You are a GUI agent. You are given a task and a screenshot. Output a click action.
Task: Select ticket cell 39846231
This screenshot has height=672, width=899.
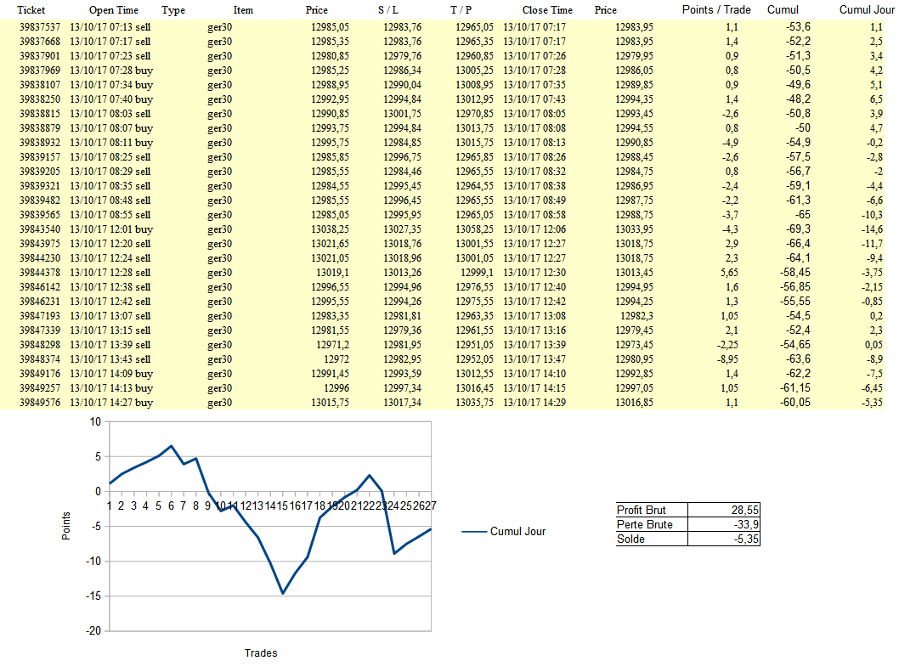point(40,301)
